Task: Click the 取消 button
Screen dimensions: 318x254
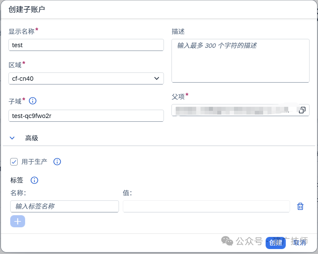Action: tap(299, 243)
